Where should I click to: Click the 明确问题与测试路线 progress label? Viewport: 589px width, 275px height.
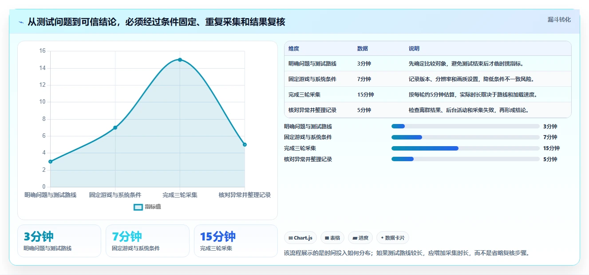pos(308,127)
